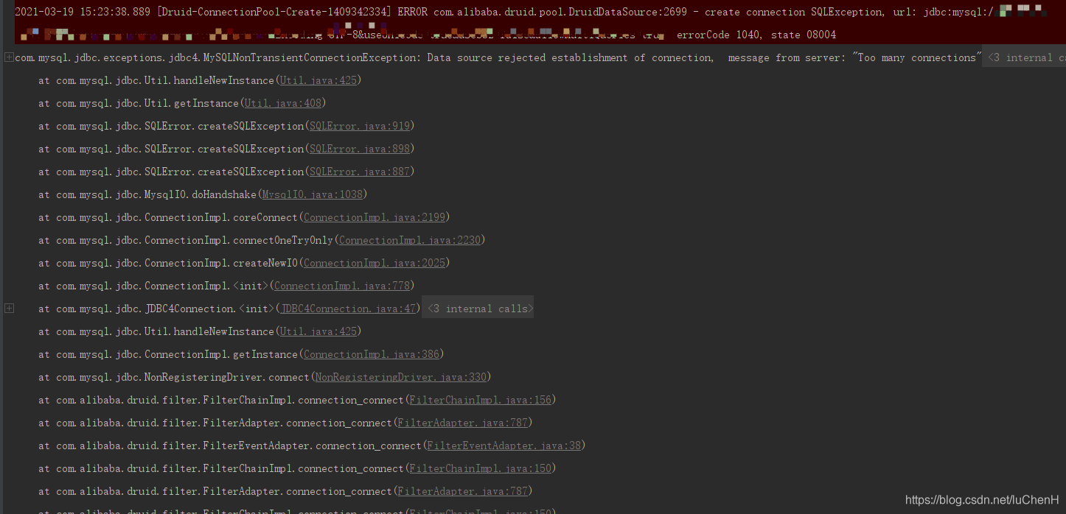Open FilterEventAdapter.java:38 source link
The height and width of the screenshot is (514, 1066).
504,446
